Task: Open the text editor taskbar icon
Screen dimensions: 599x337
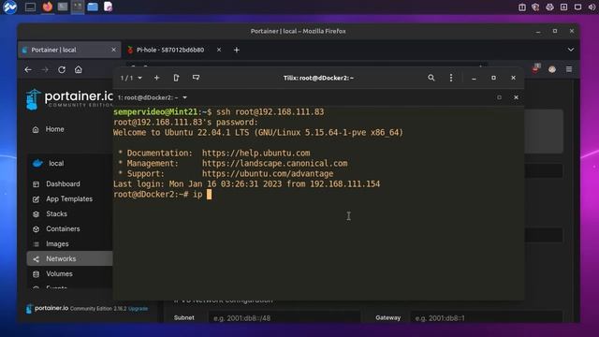Action: tap(109, 7)
